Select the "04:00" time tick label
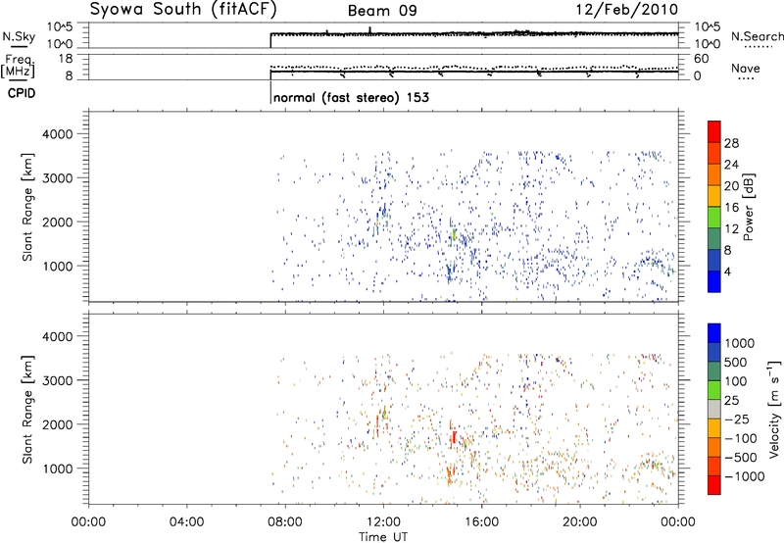This screenshot has width=784, height=543. click(x=187, y=522)
